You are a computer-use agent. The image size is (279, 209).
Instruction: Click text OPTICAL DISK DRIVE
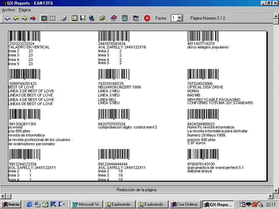click(205, 87)
